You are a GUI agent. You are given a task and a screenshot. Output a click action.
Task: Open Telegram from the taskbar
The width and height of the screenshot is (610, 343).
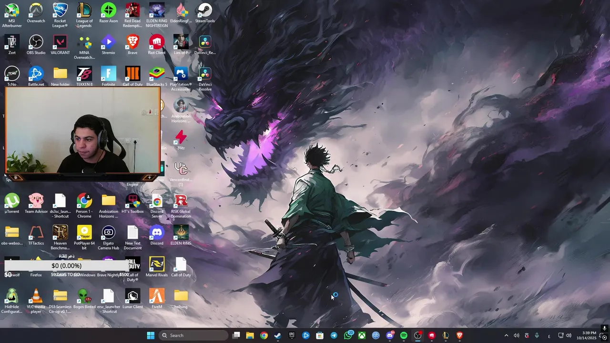pyautogui.click(x=334, y=335)
